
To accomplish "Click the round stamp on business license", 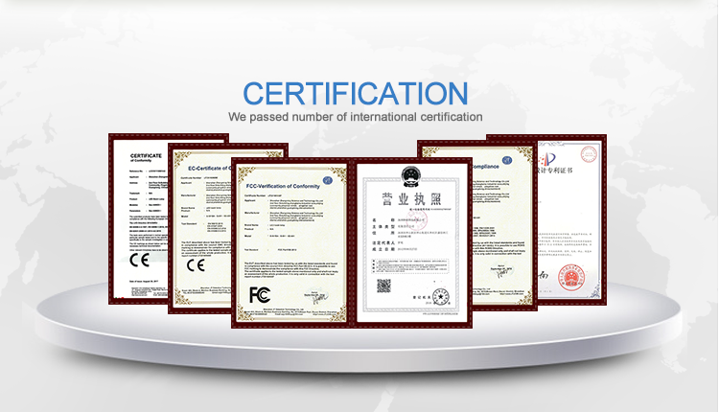I will [441, 296].
